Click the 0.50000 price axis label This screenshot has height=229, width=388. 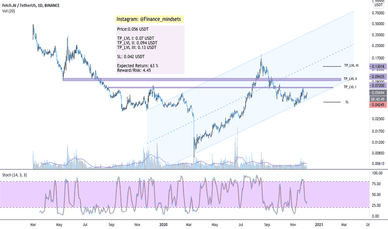coord(378,24)
